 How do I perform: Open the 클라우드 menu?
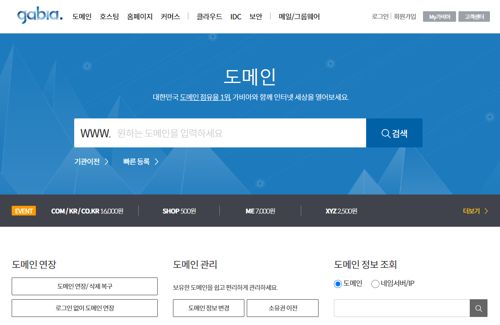[209, 17]
